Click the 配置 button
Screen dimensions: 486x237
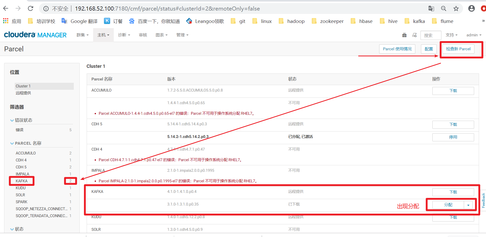[x=429, y=49]
